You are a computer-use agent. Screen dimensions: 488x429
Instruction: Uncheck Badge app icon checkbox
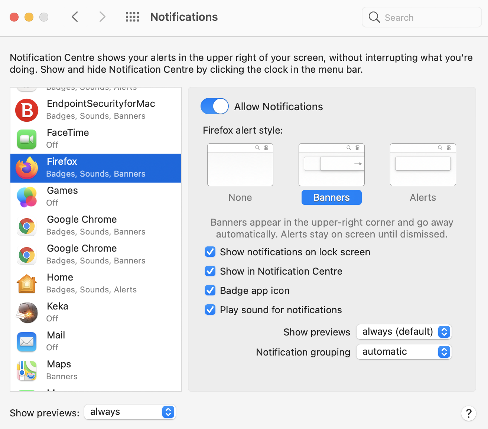click(210, 291)
